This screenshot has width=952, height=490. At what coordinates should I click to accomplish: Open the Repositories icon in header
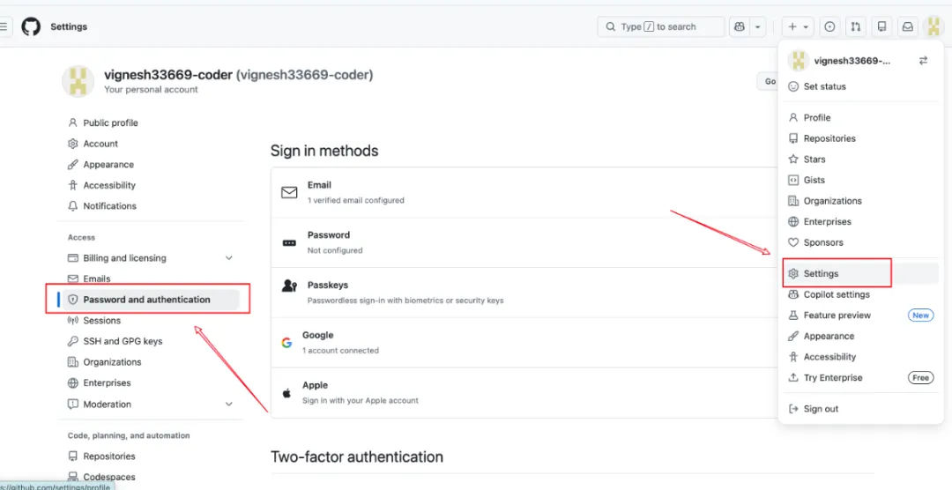pos(881,27)
